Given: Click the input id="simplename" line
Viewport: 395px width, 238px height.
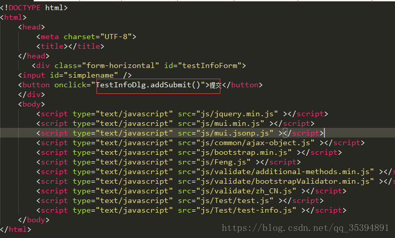Looking at the screenshot, I should 75,75.
